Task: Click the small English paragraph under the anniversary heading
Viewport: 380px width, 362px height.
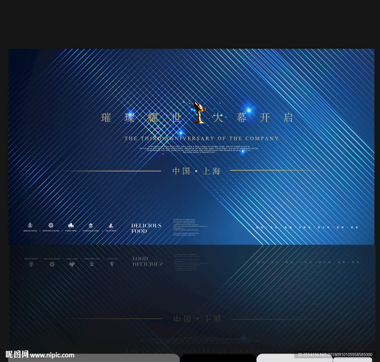Action: pyautogui.click(x=199, y=149)
